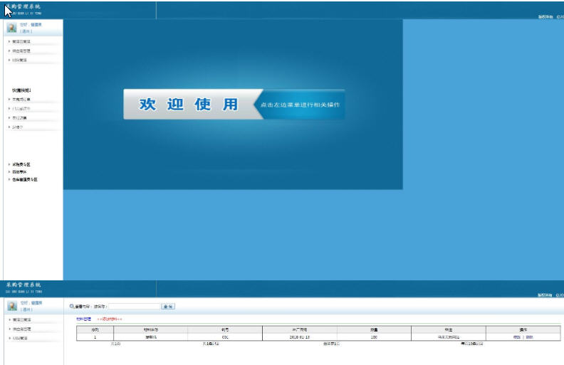Click the 点击左边菜单进行相关操作 banner text
The height and width of the screenshot is (365, 564).
click(x=300, y=105)
